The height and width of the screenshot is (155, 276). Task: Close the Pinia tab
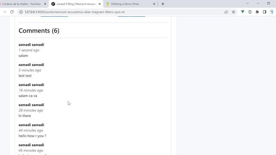[x=154, y=4]
